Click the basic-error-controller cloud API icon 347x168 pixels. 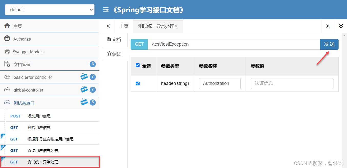(7, 77)
